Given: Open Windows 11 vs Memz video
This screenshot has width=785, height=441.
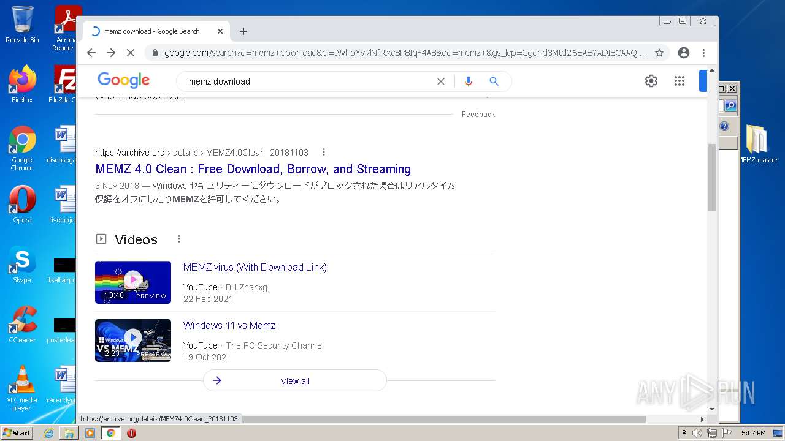Looking at the screenshot, I should point(229,325).
